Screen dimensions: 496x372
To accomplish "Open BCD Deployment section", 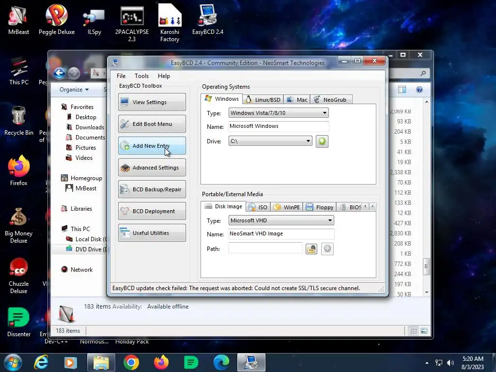I will pyautogui.click(x=152, y=211).
